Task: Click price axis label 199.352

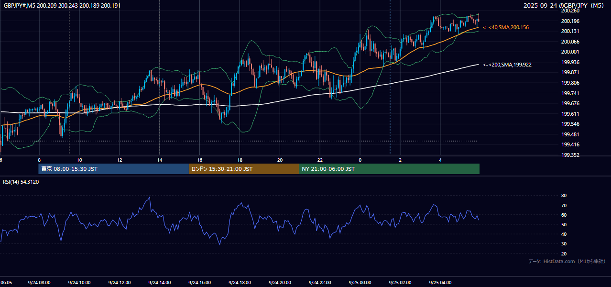Action: [x=570, y=155]
